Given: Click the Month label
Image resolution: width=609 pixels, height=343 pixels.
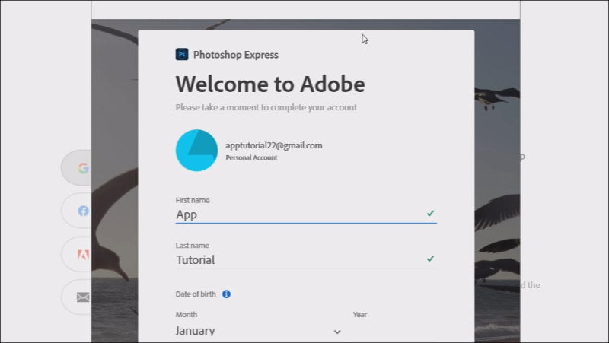Looking at the screenshot, I should point(186,315).
